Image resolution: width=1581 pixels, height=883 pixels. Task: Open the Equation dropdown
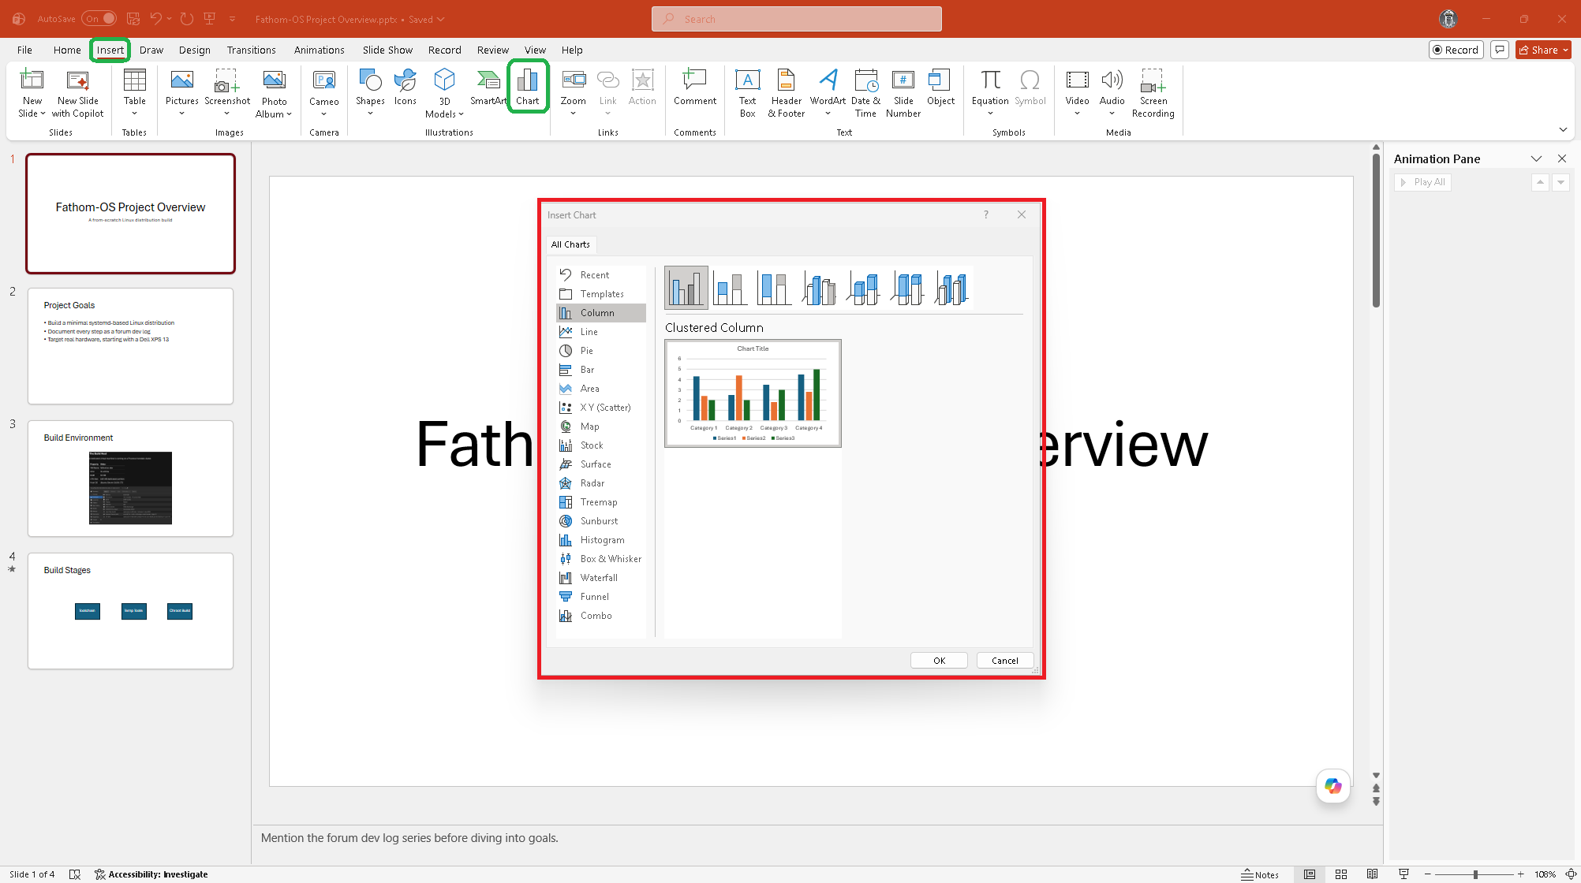990,114
